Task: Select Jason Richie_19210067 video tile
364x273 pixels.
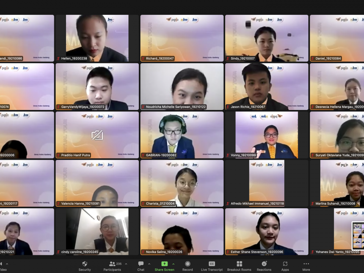Action: [267, 86]
